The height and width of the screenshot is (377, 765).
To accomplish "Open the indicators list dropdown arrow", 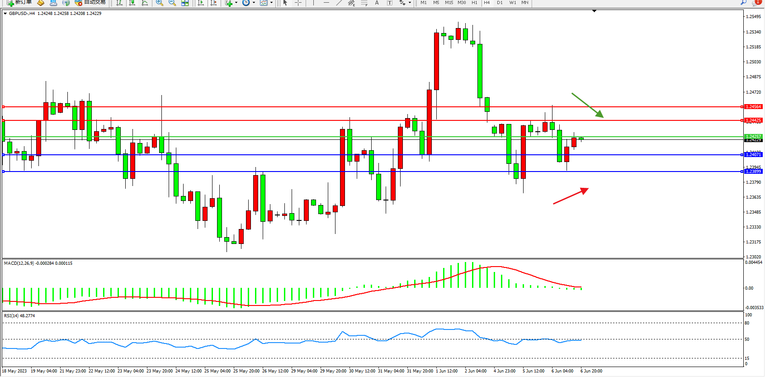I will 236,3.
